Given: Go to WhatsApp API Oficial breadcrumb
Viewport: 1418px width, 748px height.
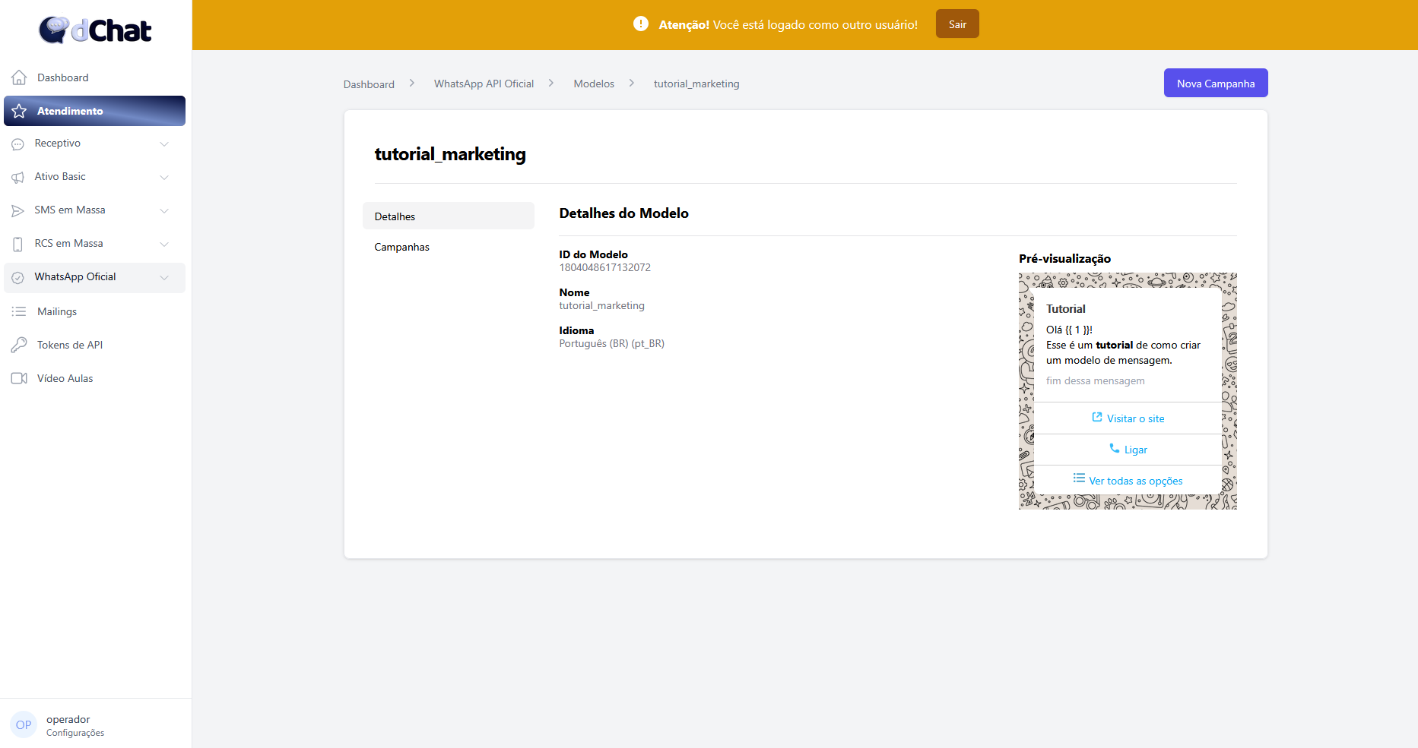Looking at the screenshot, I should pos(484,84).
